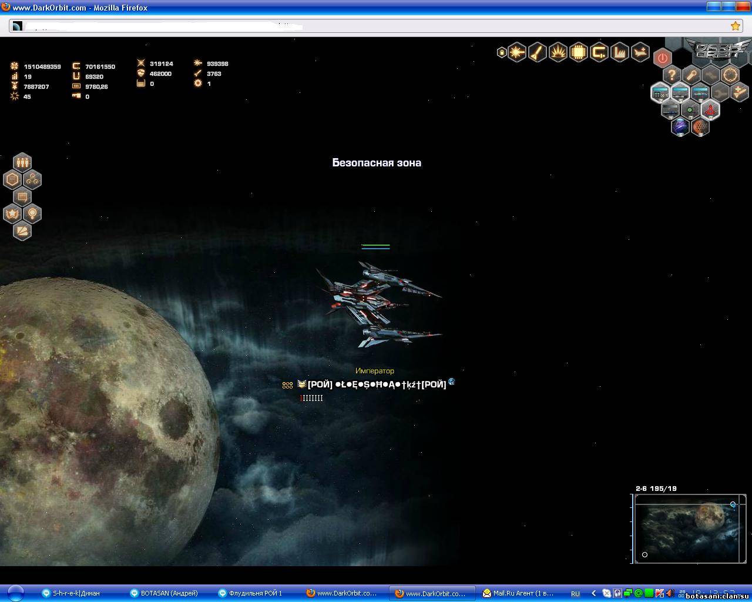The width and height of the screenshot is (752, 602).
Task: Open the lightbulb hexagon on left menu
Action: [x=32, y=213]
